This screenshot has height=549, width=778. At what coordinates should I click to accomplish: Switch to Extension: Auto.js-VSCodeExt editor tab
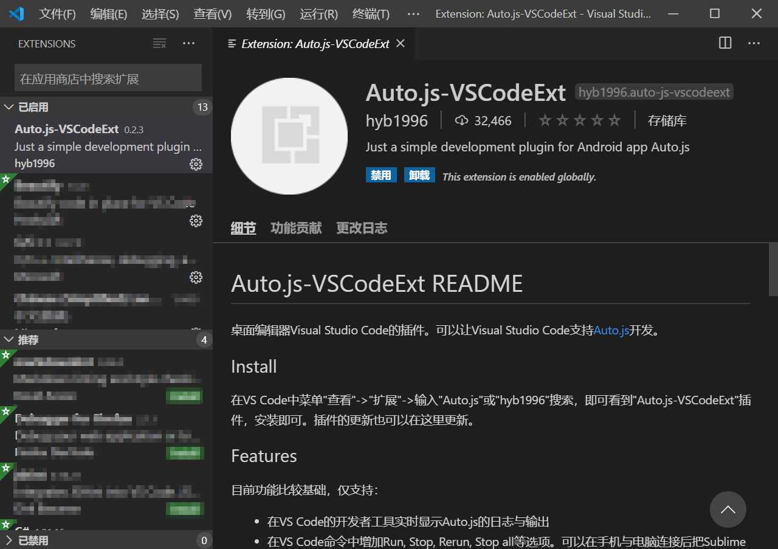[315, 44]
